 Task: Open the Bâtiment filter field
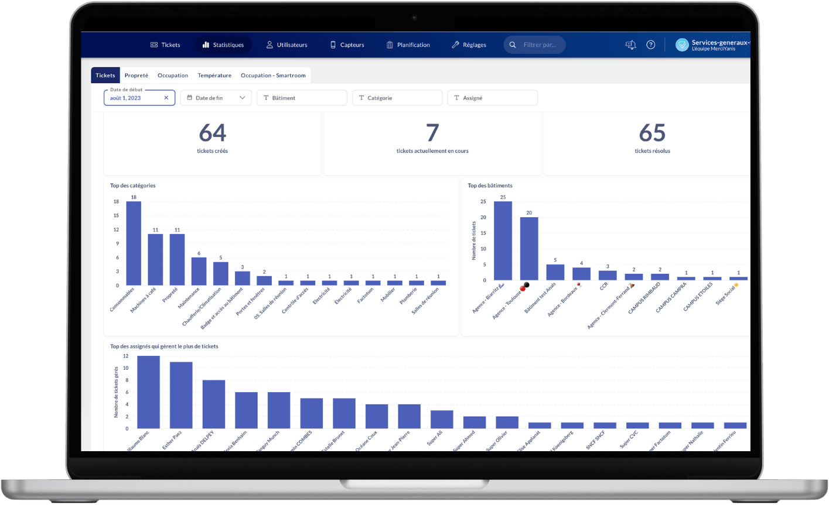coord(302,98)
